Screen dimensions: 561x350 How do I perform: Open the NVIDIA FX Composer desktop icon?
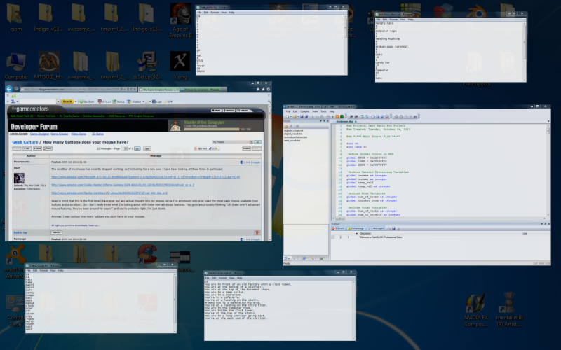476,310
